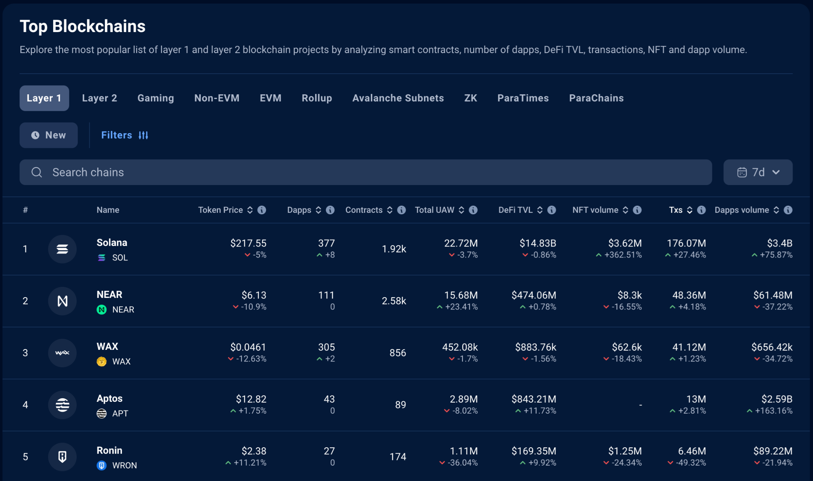Open Dapps column info icon
Screen dimensions: 813x481
[x=330, y=210]
